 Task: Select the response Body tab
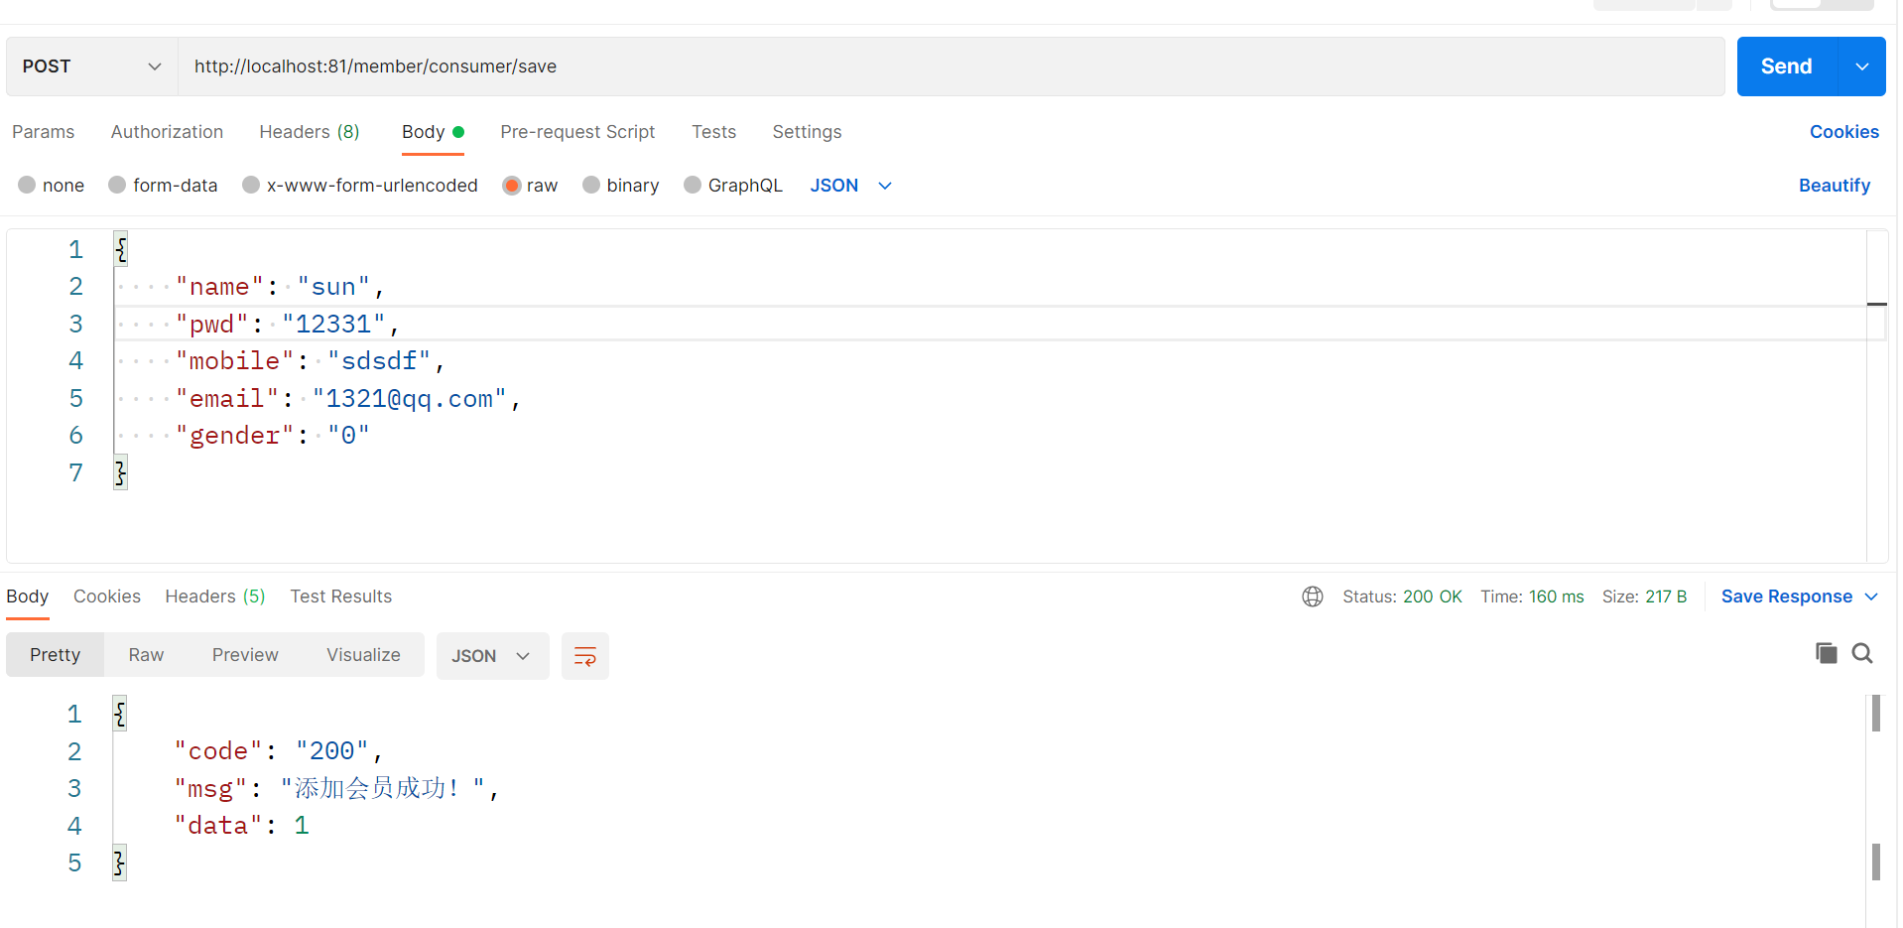pyautogui.click(x=27, y=597)
